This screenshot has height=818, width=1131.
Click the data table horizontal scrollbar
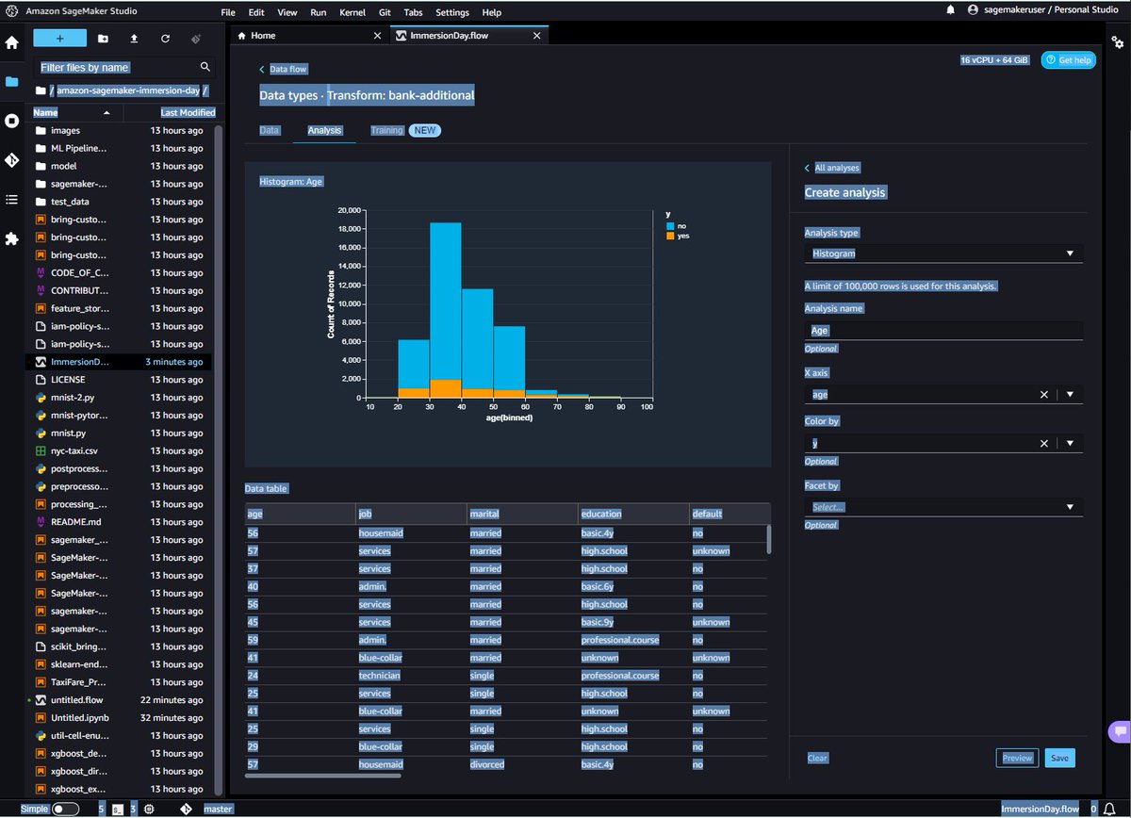pyautogui.click(x=323, y=775)
